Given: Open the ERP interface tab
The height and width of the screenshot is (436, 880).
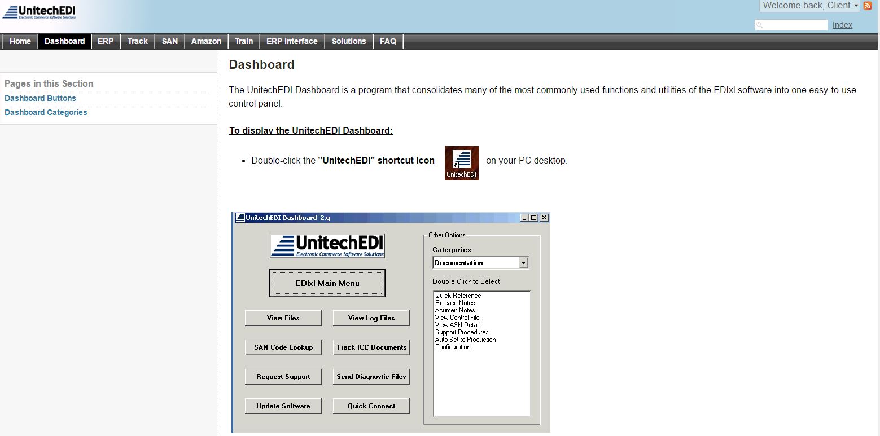Looking at the screenshot, I should coord(292,41).
